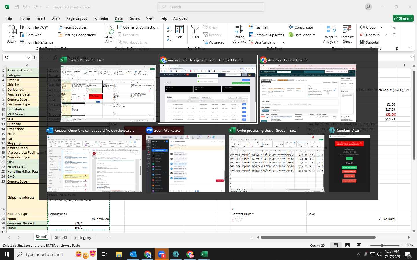Expand Group dropdown arrow
The image size is (417, 260).
tap(381, 27)
